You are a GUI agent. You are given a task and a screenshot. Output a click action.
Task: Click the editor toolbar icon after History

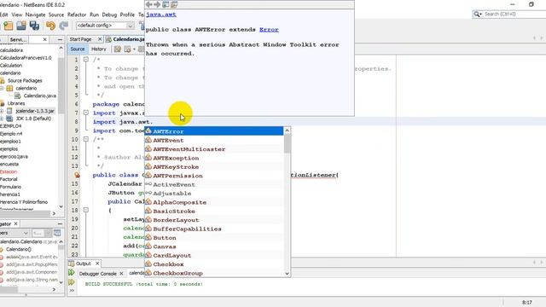coord(118,49)
